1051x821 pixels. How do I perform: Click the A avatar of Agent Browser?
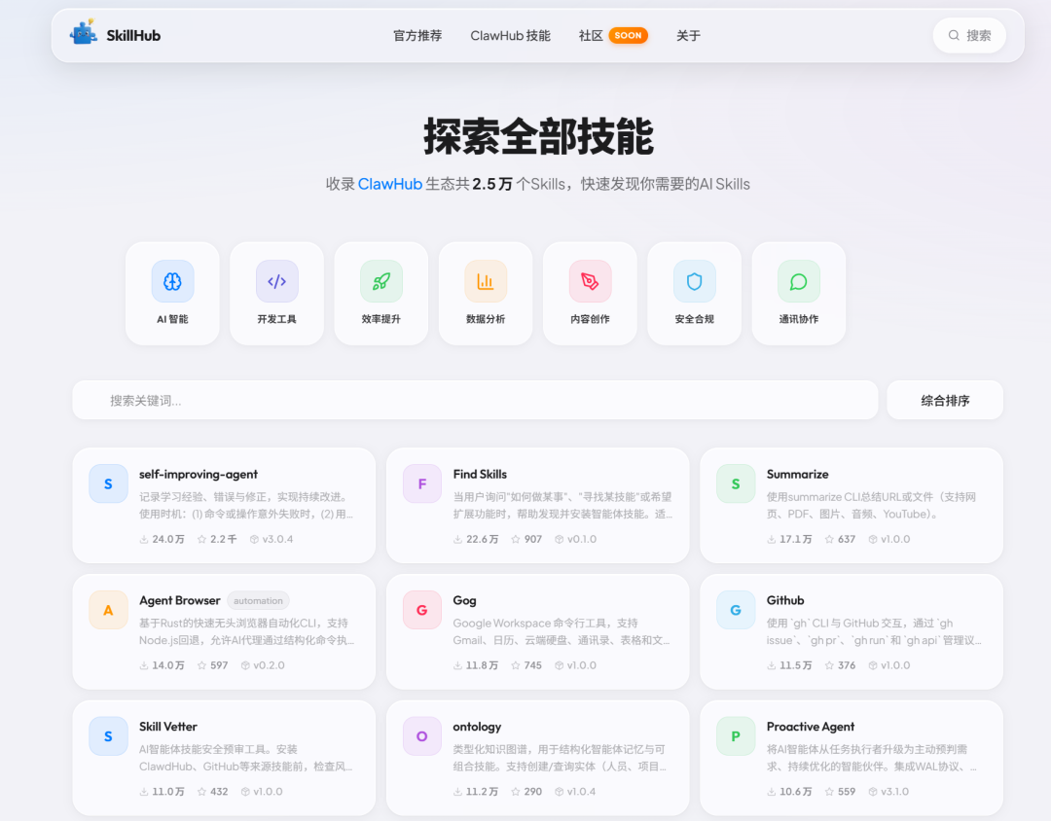(x=109, y=610)
